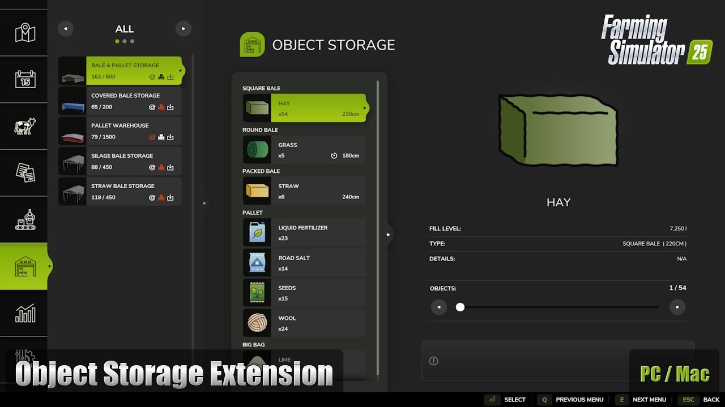Click bale icon on Silage Bale Storage row
Viewport: 725px width, 407px height.
(152, 167)
